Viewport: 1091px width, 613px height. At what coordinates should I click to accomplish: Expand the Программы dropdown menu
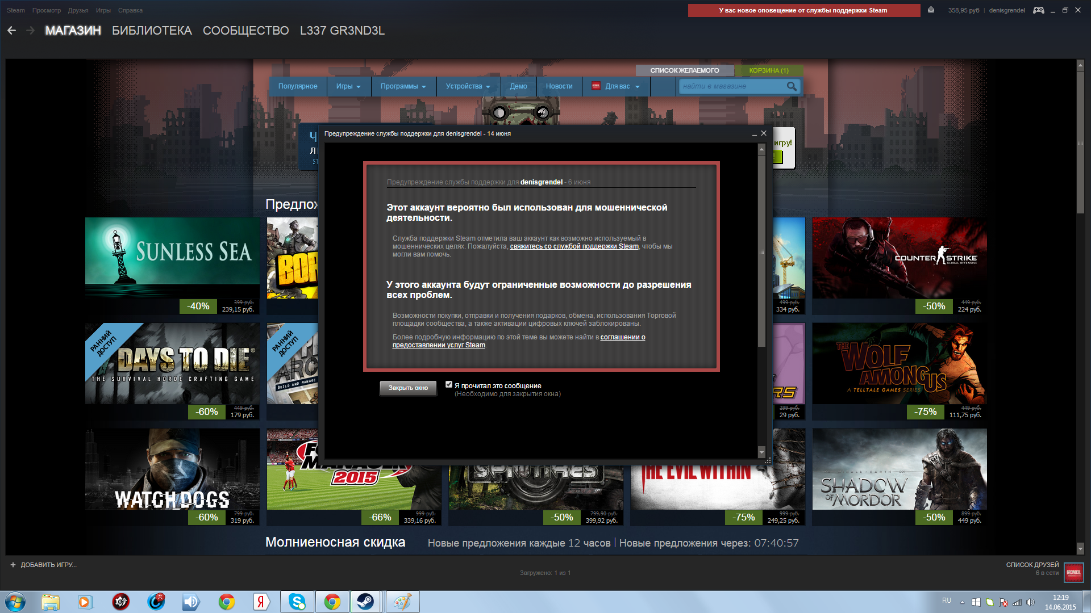(403, 86)
